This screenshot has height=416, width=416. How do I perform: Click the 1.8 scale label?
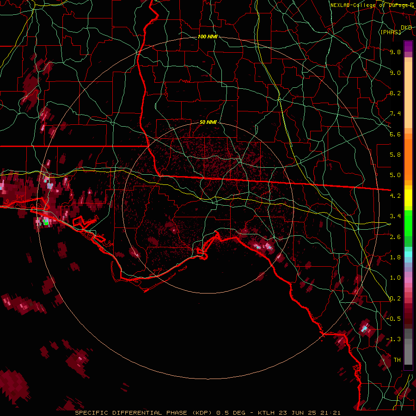tap(395, 257)
